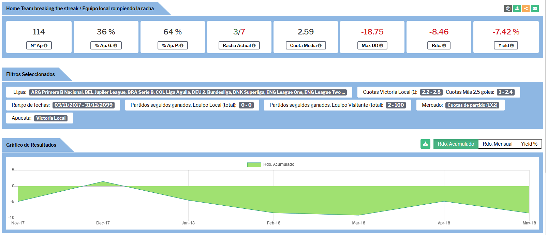
Task: Download the strategy with the top green icon
Action: pos(517,9)
